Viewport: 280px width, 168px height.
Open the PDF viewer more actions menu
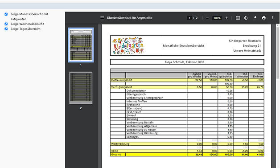tap(272, 18)
